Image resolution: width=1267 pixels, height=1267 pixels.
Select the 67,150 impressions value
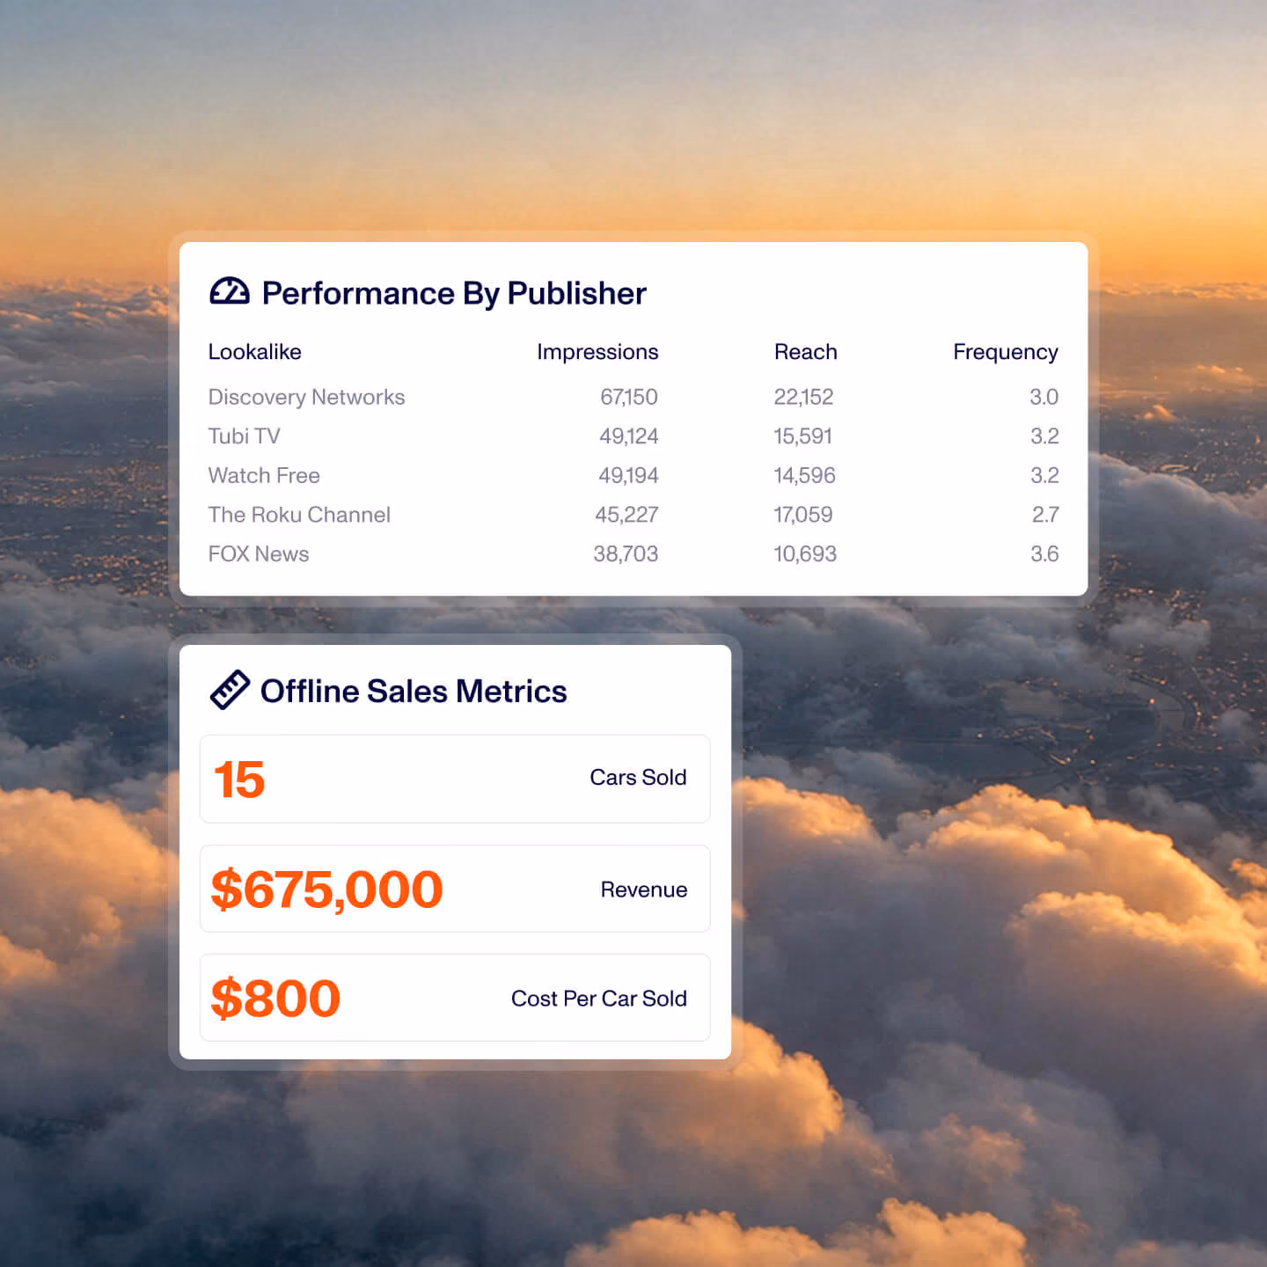[x=629, y=397]
